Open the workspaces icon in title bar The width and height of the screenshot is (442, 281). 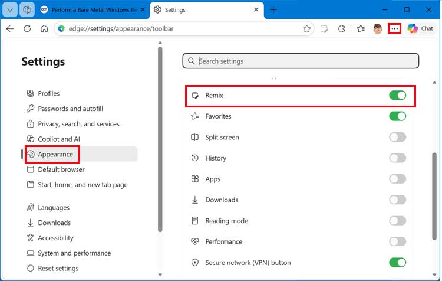coord(27,10)
